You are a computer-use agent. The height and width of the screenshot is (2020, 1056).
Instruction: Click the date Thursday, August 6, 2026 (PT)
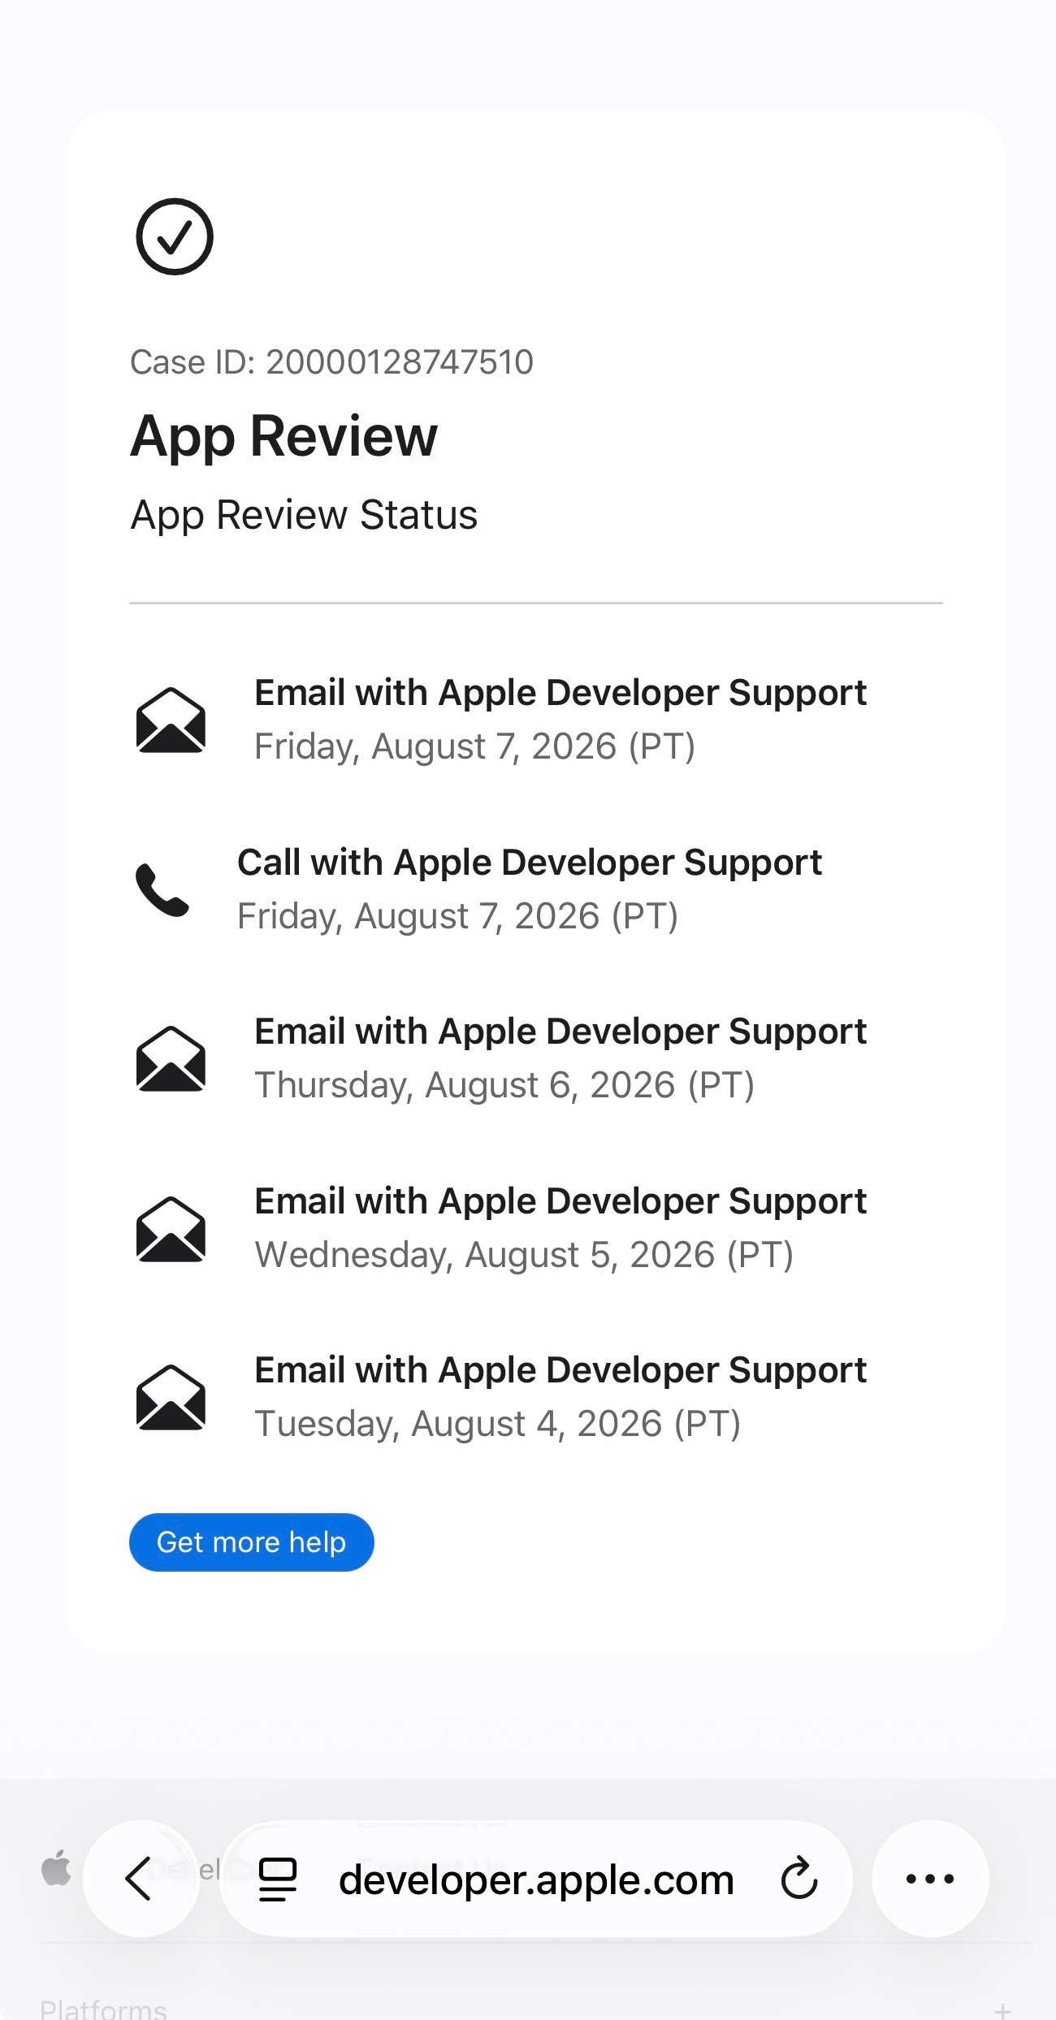504,1085
